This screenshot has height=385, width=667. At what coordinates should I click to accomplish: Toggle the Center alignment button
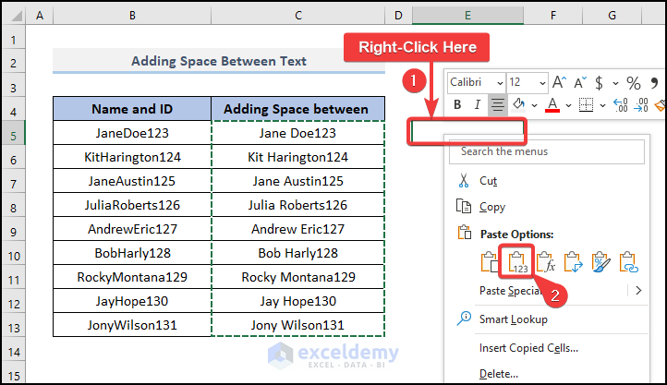[497, 105]
